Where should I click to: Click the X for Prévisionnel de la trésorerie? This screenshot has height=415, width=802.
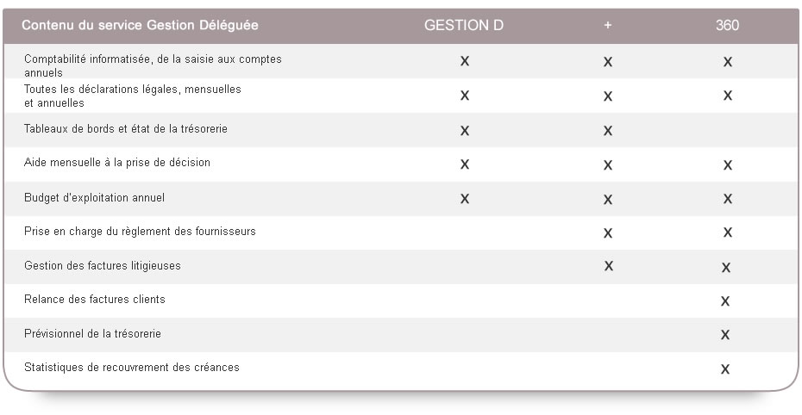(x=724, y=336)
